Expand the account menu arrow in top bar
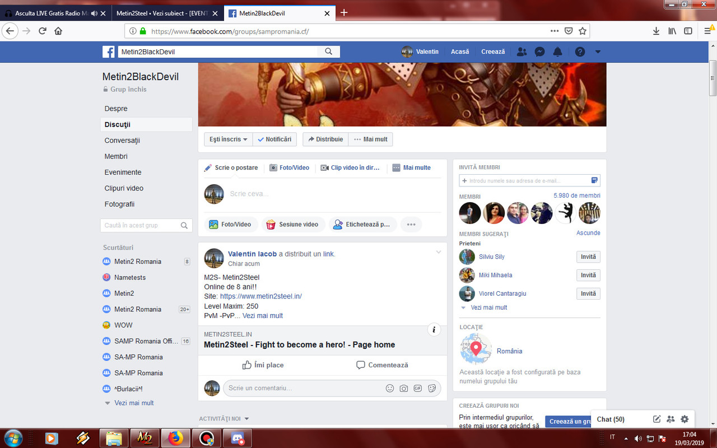This screenshot has width=717, height=448. coord(597,52)
